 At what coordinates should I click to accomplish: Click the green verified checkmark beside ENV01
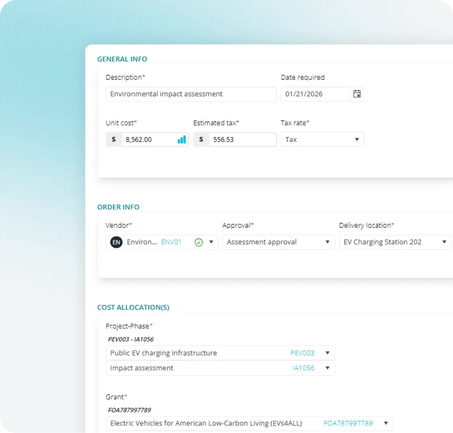pyautogui.click(x=199, y=242)
